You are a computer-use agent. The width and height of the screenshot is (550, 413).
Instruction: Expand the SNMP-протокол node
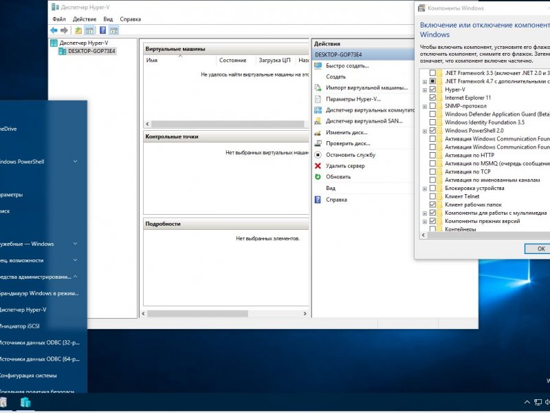[425, 107]
